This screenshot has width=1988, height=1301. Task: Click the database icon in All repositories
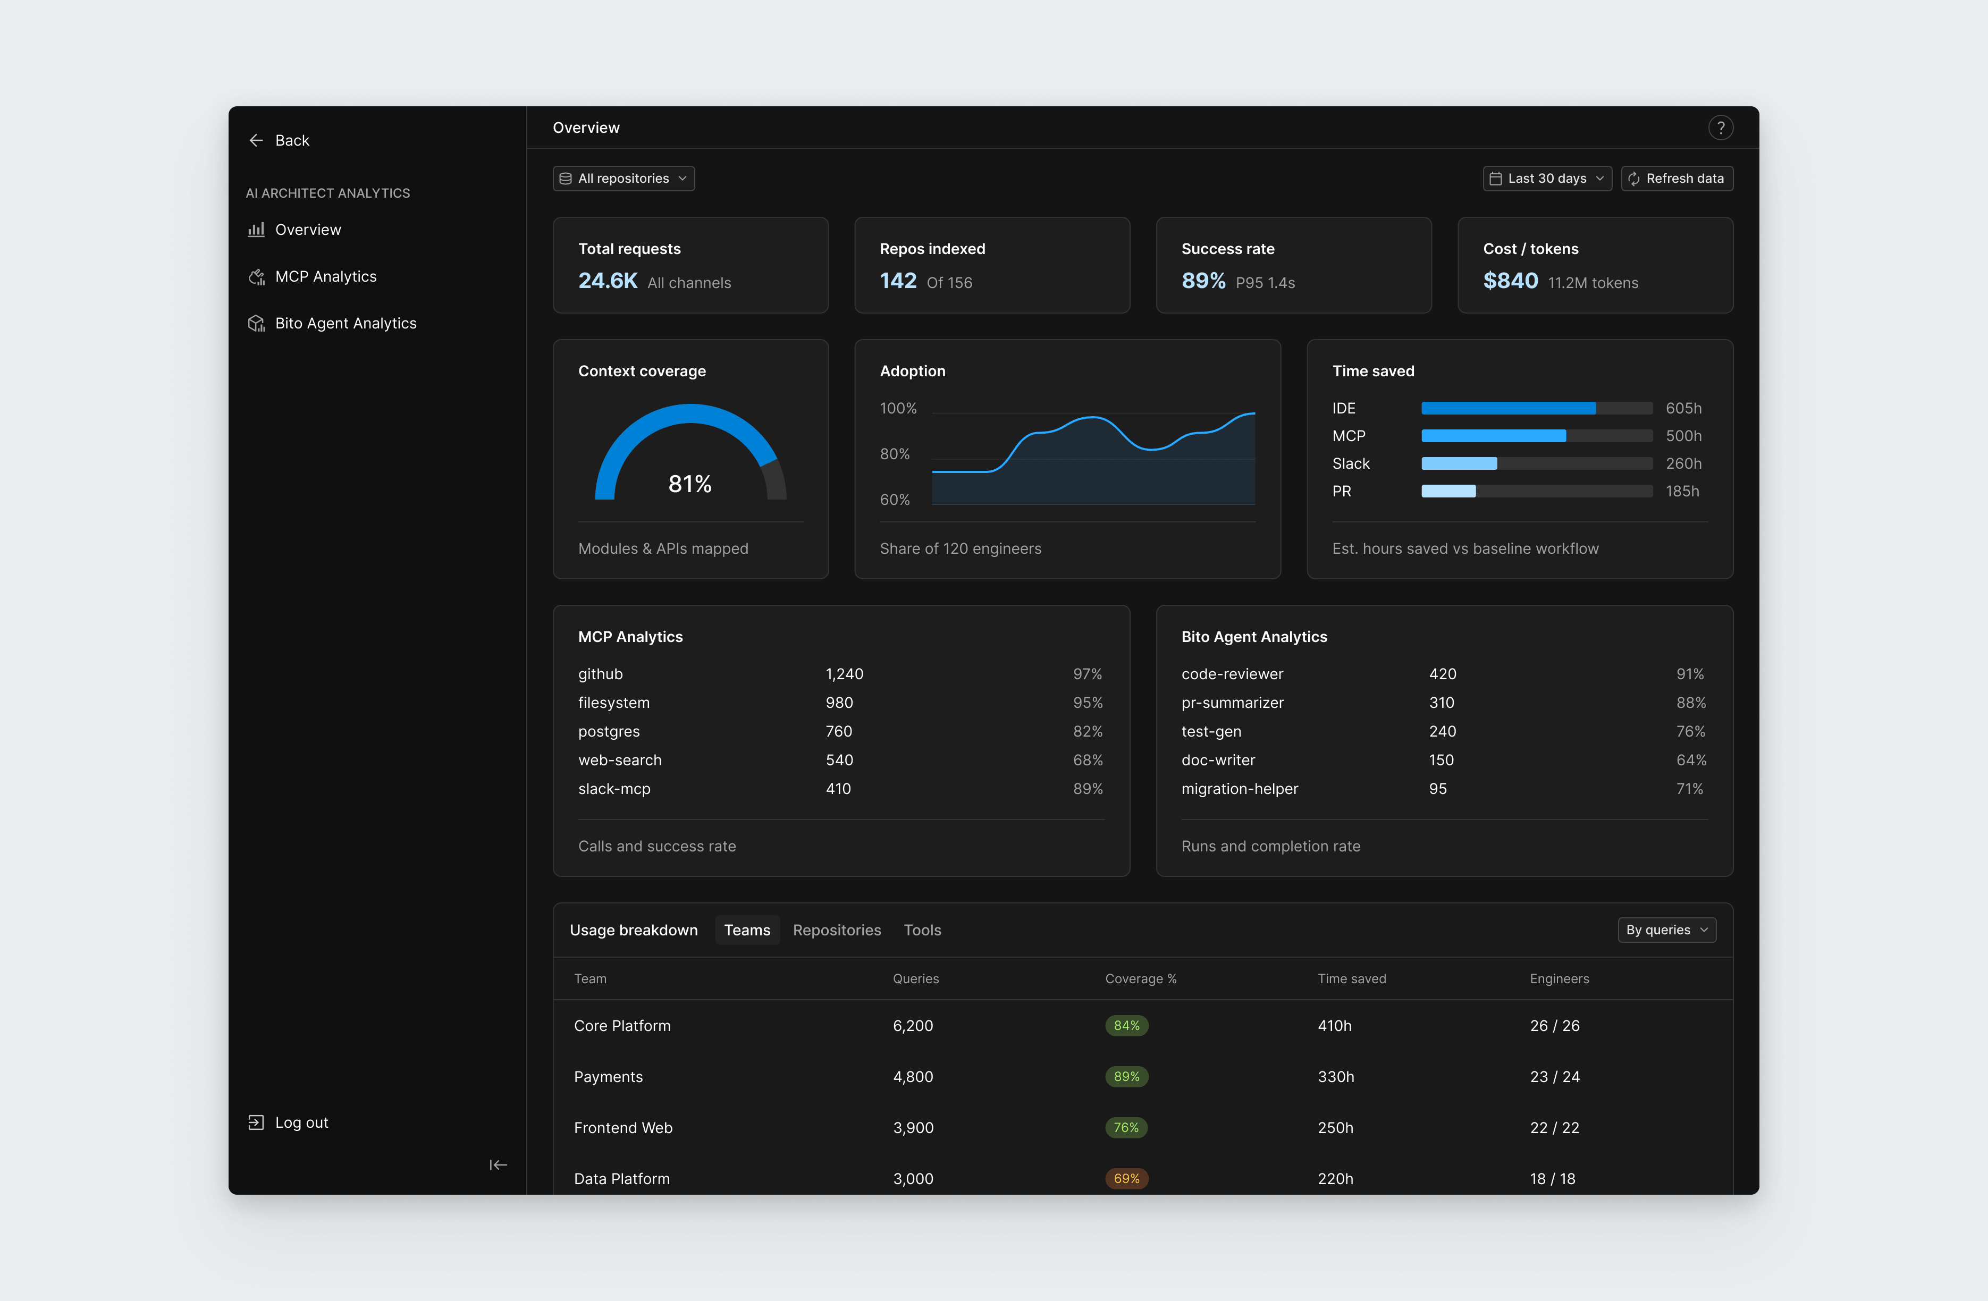point(566,179)
